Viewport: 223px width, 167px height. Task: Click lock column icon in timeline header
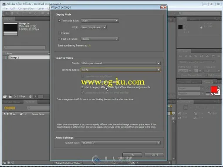(14, 114)
